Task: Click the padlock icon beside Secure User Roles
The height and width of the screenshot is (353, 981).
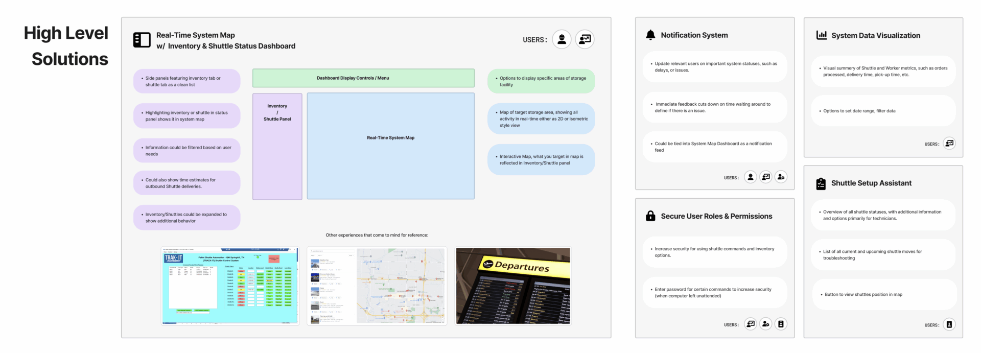Action: 650,216
